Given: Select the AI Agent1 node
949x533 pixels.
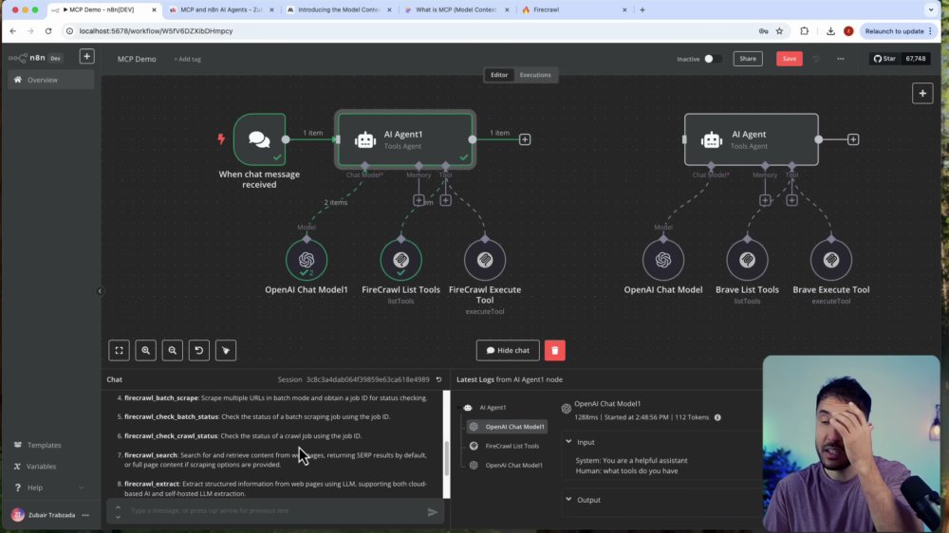Looking at the screenshot, I should point(405,139).
